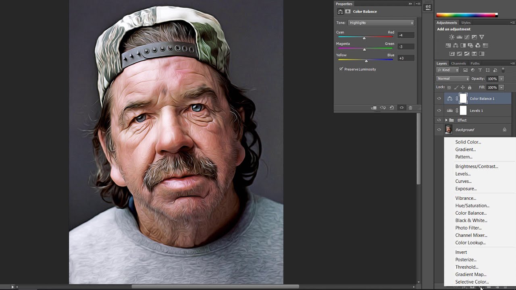Add a Channel Mixer adjustment from the circles icon
The image size is (516, 290).
(x=478, y=46)
